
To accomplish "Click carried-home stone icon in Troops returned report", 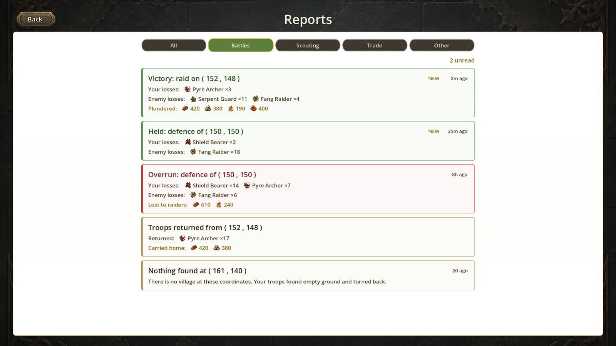I will 217,248.
